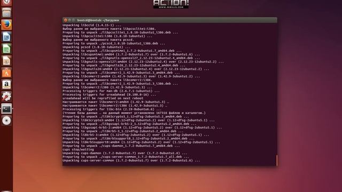Image resolution: width=342 pixels, height=192 pixels.
Task: Click the line "Unpacking pcscd (1.8.10-1ubuntu1) ..."
Action: pos(96,47)
